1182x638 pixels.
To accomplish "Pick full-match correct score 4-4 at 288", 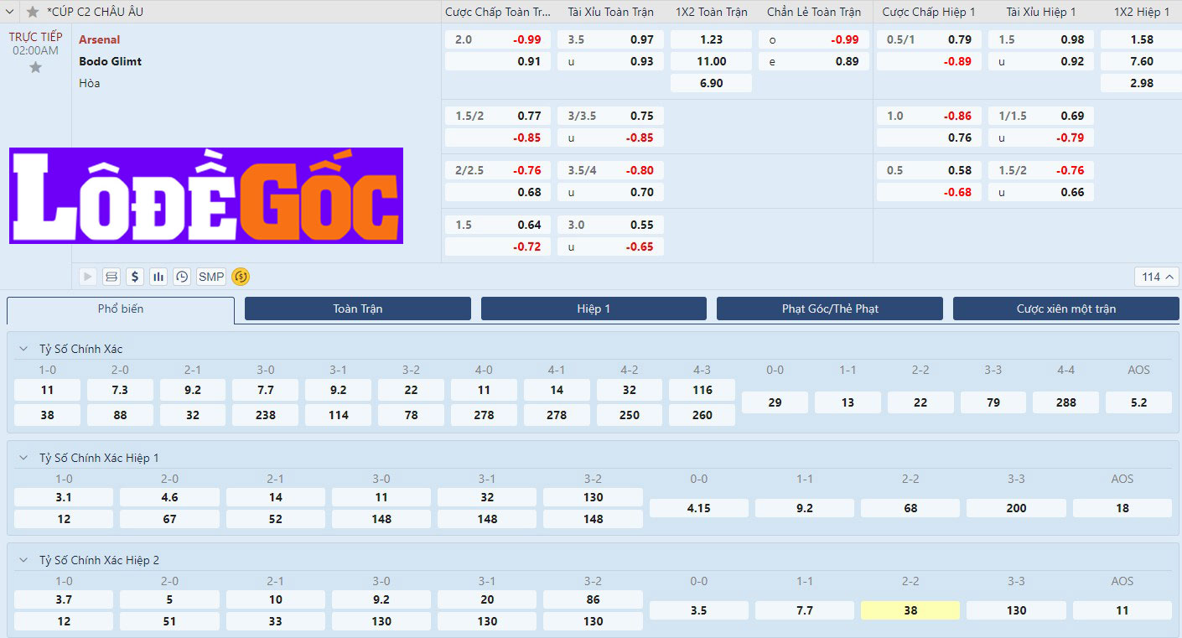I will [1065, 402].
